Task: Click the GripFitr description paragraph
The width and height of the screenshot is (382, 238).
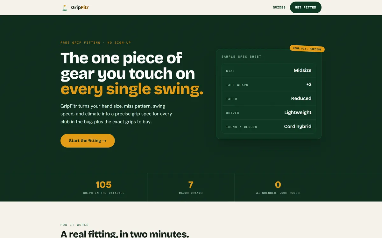Action: click(116, 114)
